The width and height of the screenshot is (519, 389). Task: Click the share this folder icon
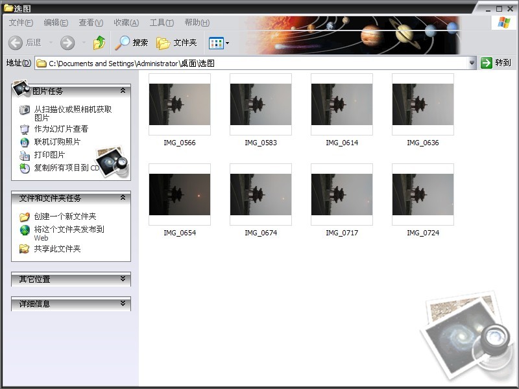tap(24, 249)
